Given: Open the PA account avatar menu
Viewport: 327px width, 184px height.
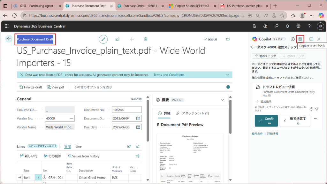Looking at the screenshot, I should 320,26.
